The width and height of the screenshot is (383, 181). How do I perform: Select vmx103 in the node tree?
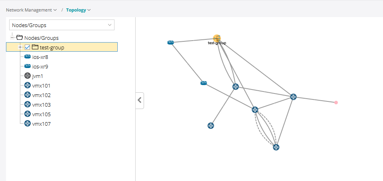pos(41,105)
